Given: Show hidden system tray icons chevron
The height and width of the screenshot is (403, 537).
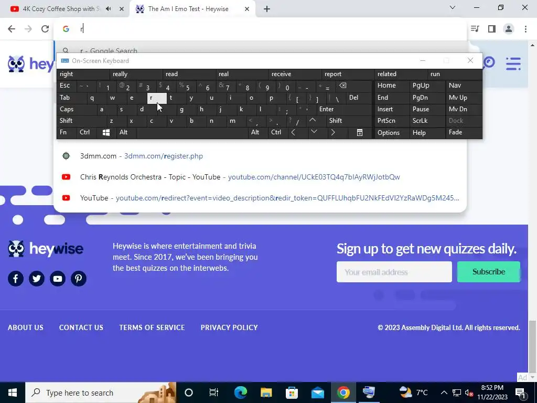Looking at the screenshot, I should pos(444,393).
